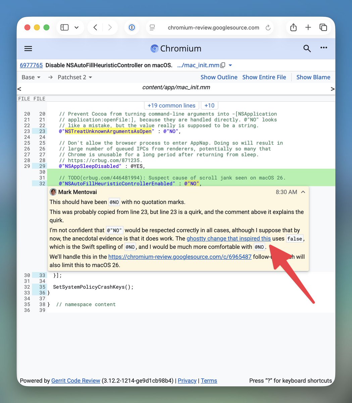Click the TODO(crbug.com/446481994) comment line
Image resolution: width=352 pixels, height=403 pixels.
pos(172,178)
